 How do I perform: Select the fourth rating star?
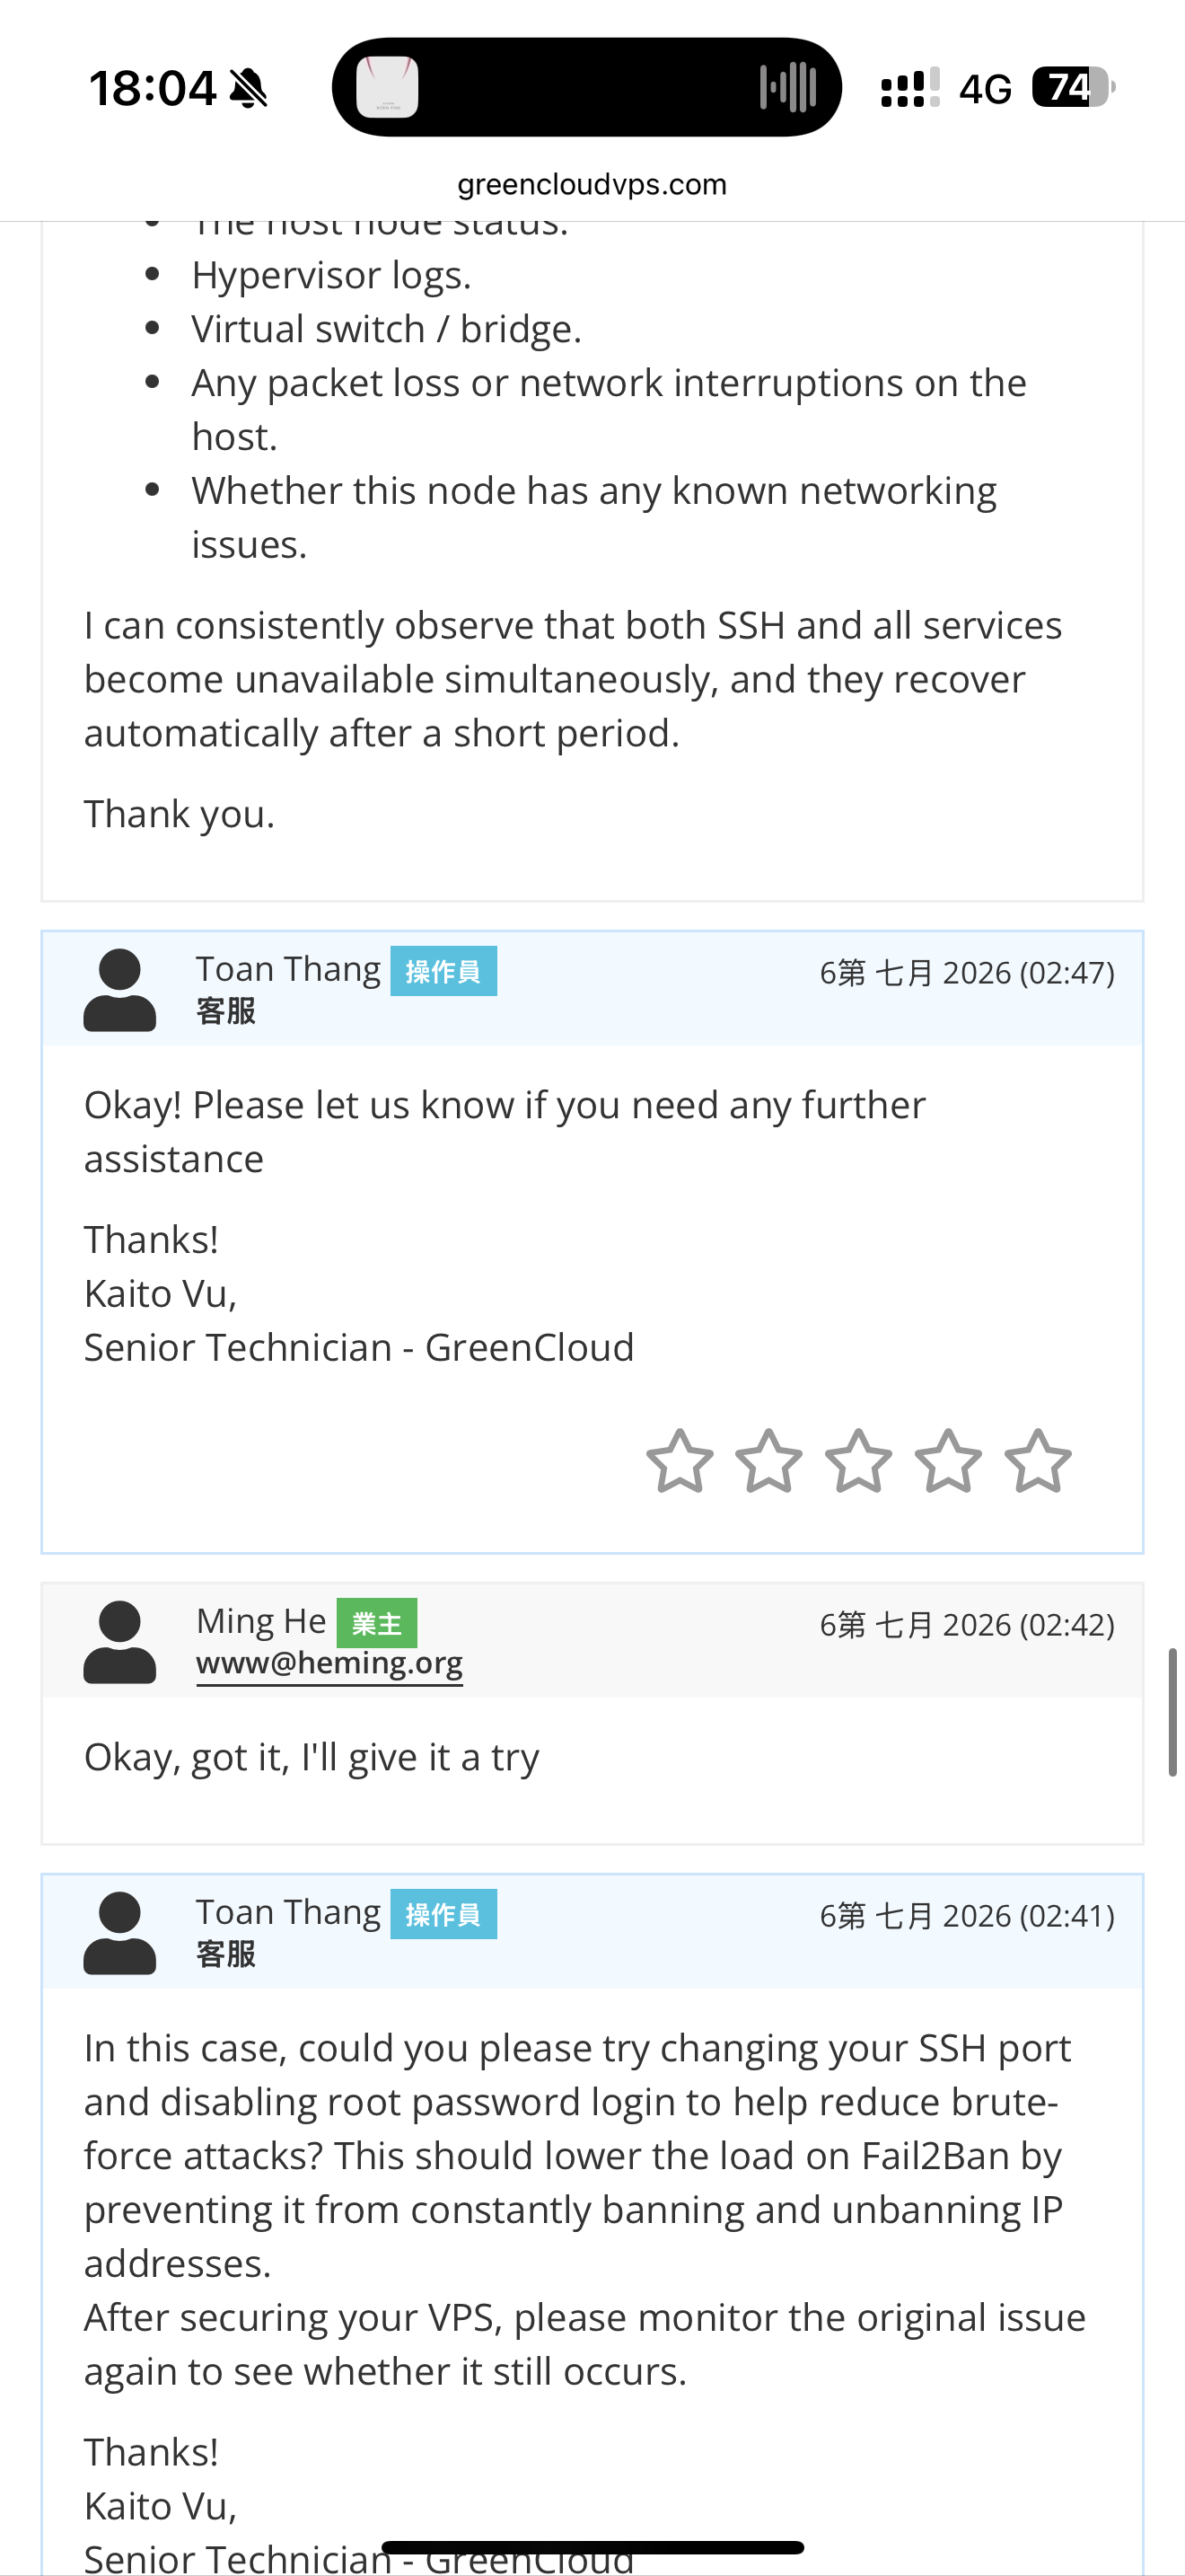click(x=948, y=1461)
